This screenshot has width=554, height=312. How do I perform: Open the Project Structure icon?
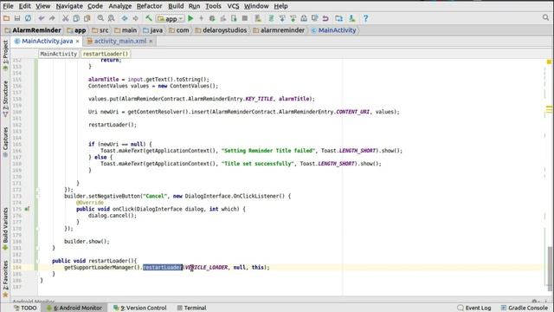(338, 18)
